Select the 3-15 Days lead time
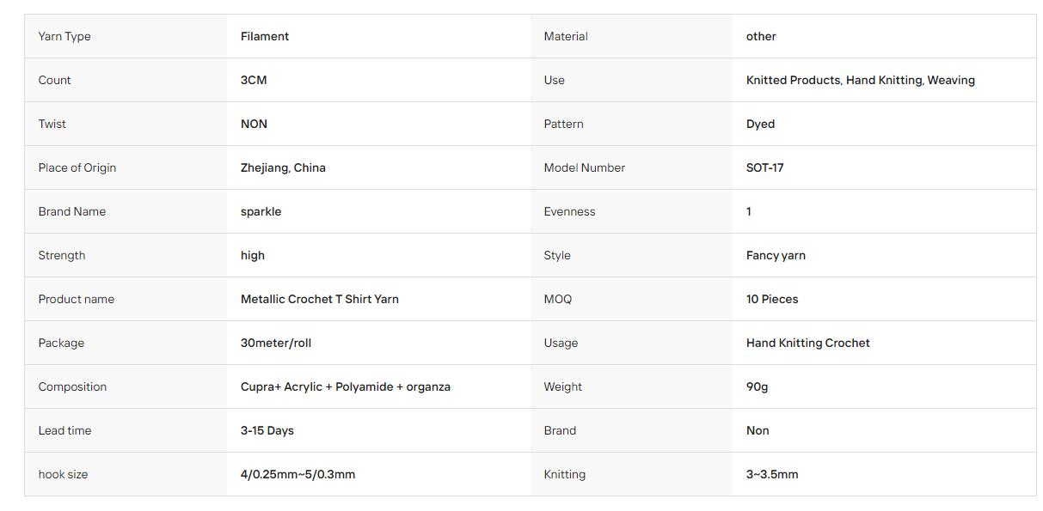 [x=267, y=430]
